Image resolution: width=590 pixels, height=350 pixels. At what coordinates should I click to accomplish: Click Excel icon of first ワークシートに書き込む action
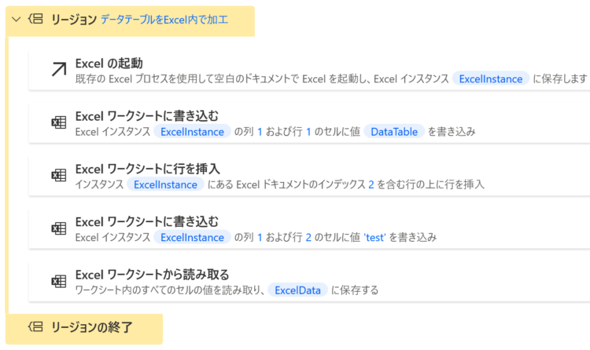pos(59,122)
